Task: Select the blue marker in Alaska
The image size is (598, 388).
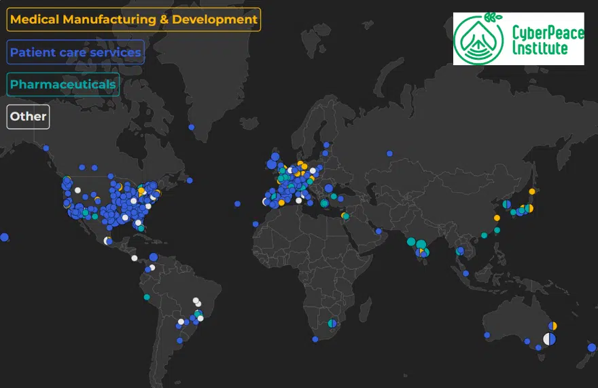Action: pyautogui.click(x=46, y=148)
